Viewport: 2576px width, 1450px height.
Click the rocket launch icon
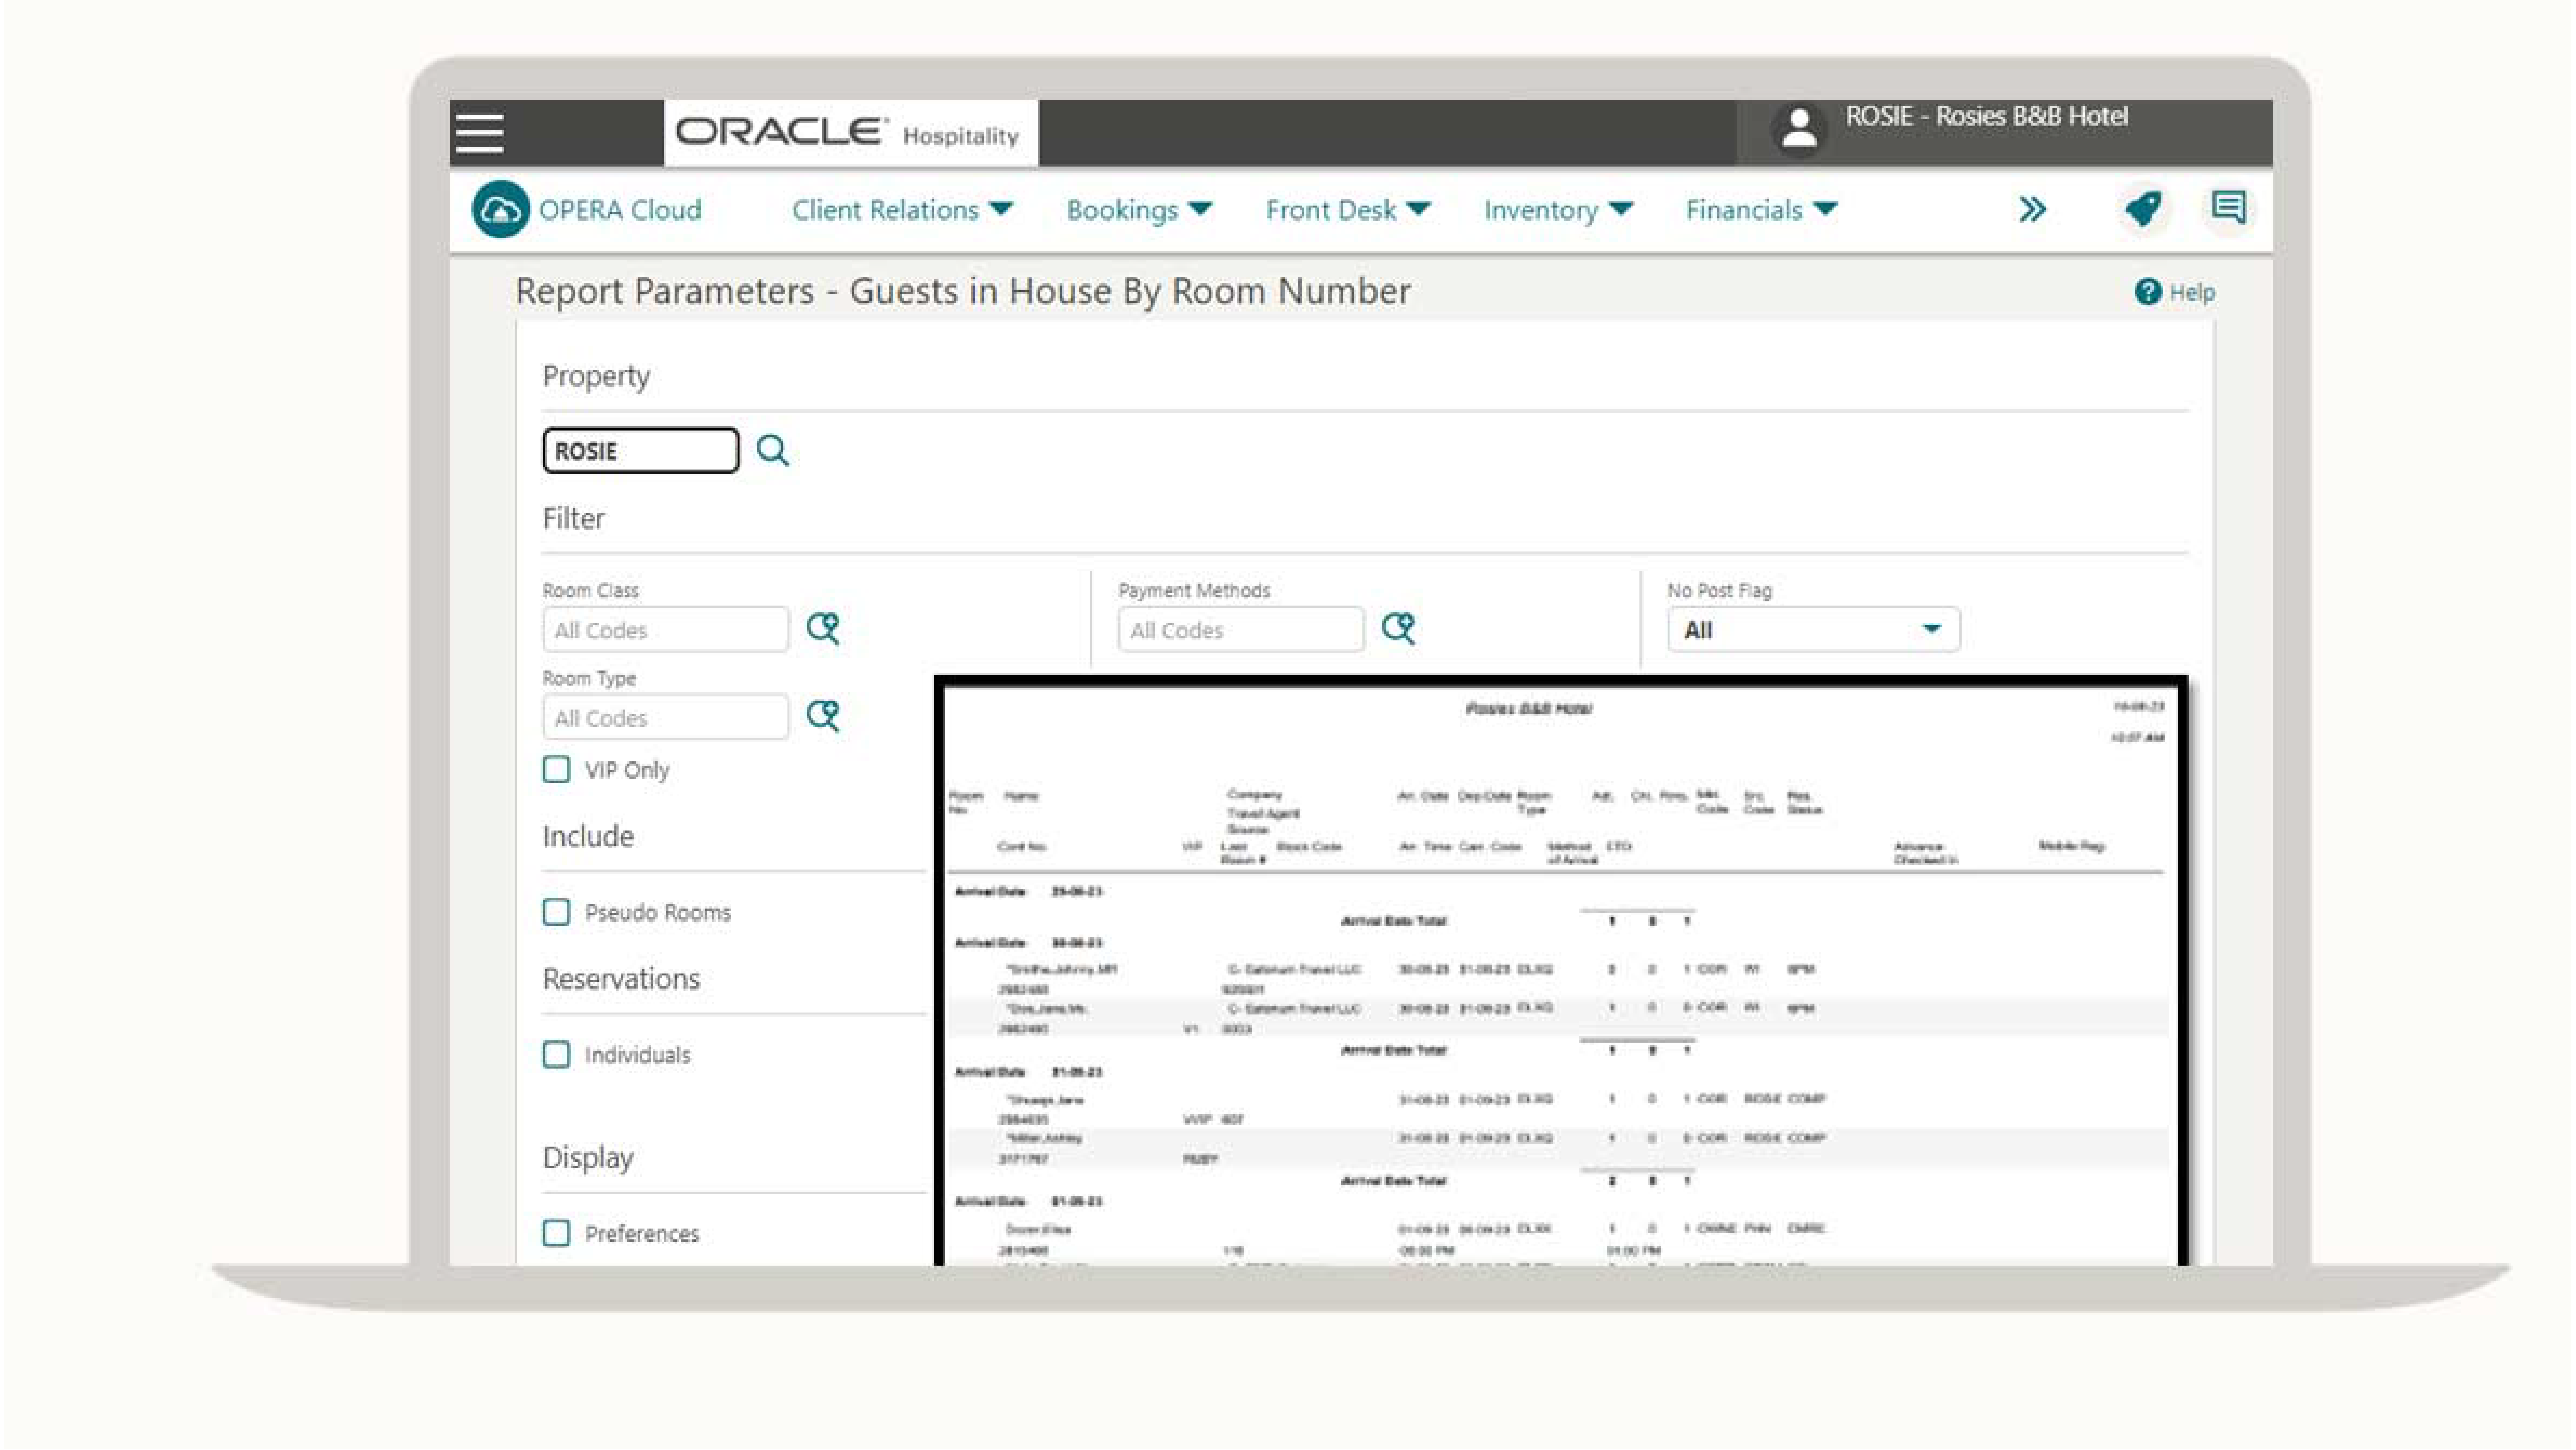(x=2142, y=209)
